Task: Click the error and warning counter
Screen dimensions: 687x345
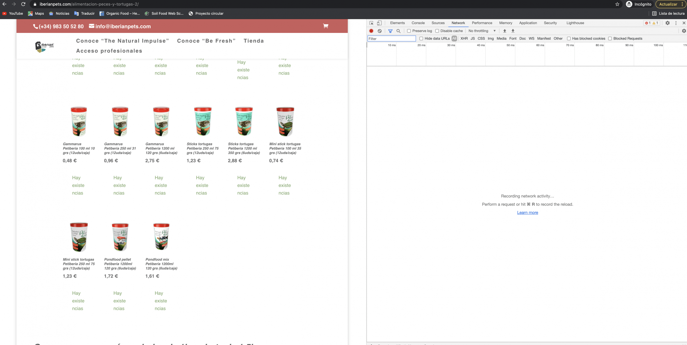Action: pos(652,23)
